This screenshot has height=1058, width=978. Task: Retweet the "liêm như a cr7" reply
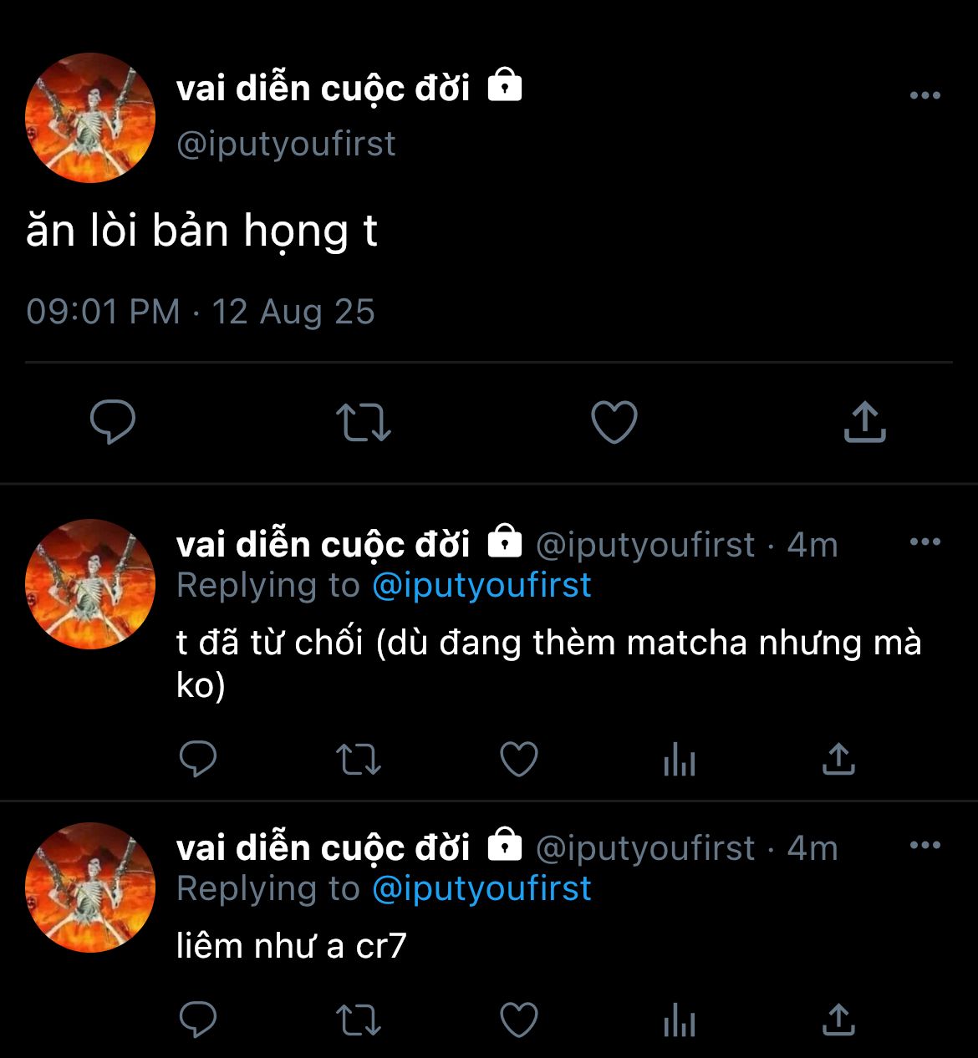click(359, 1020)
